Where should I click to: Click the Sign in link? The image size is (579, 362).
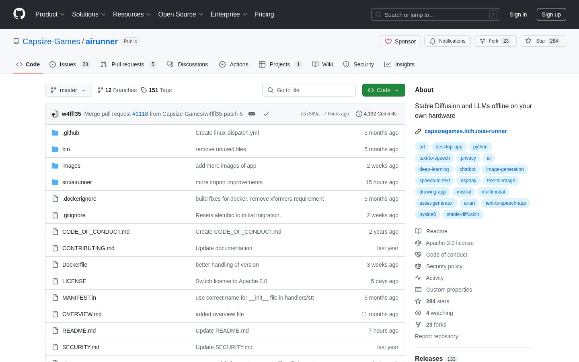518,14
